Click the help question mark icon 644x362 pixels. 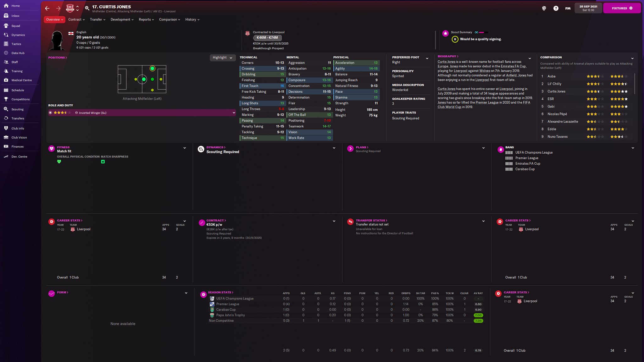tap(556, 8)
